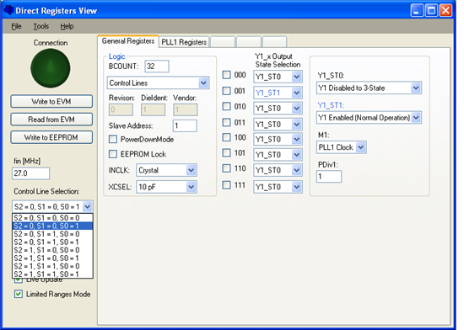The image size is (464, 330).
Task: Open the XCSEL 10 pF dropdown
Action: [x=192, y=187]
